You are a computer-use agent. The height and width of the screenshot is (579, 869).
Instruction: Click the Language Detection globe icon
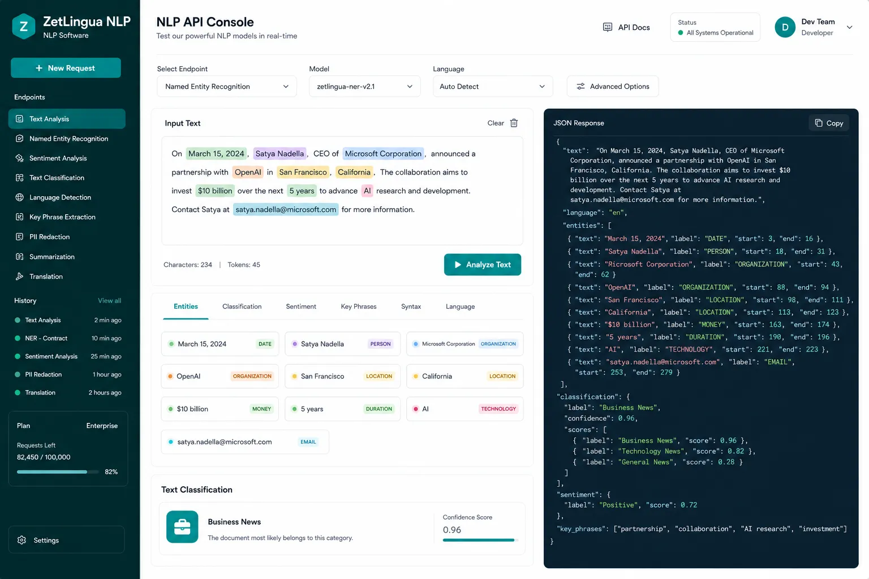[x=20, y=197]
